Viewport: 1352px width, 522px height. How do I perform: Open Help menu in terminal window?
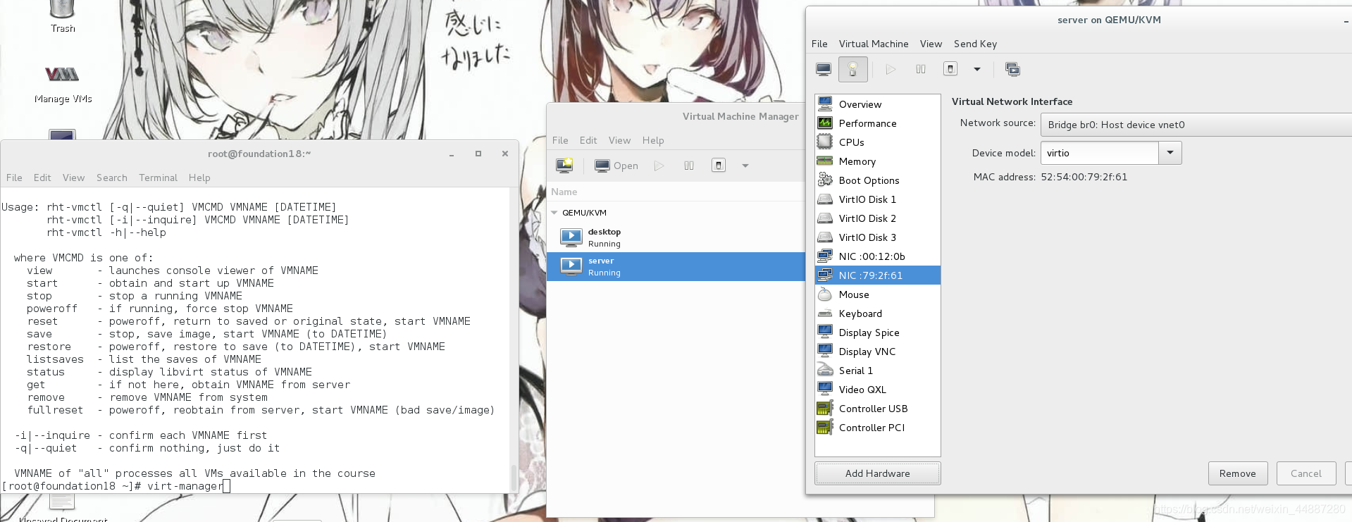(x=199, y=178)
